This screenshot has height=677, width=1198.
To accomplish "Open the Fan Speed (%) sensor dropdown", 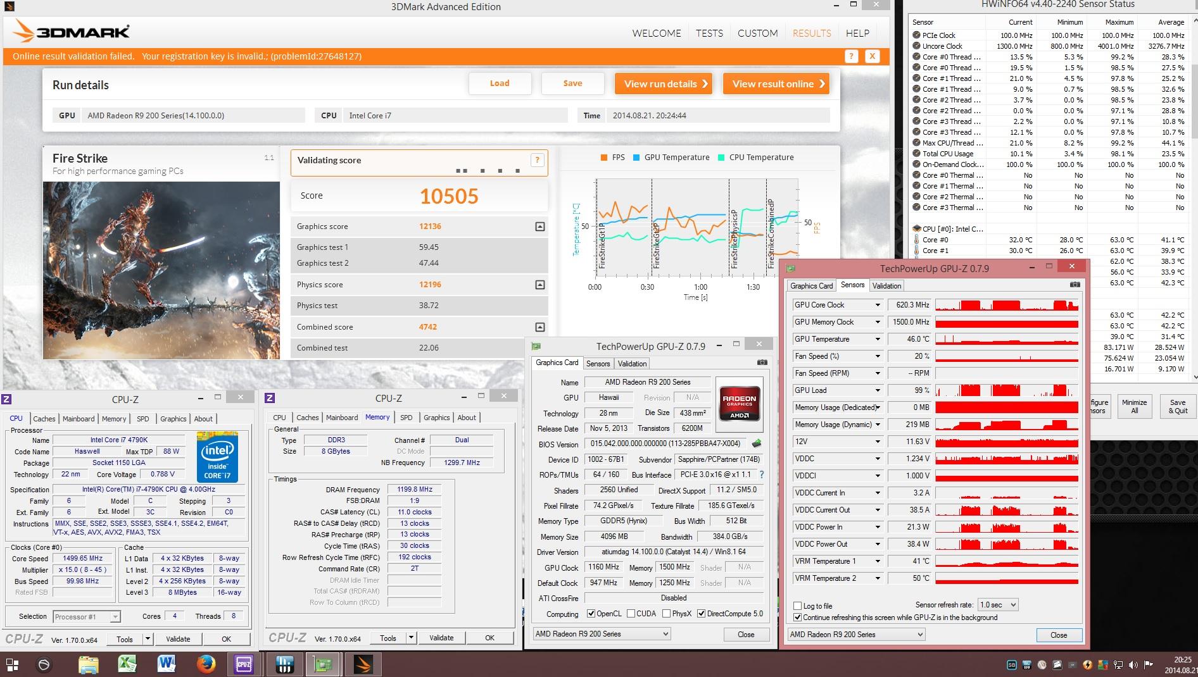I will [878, 356].
